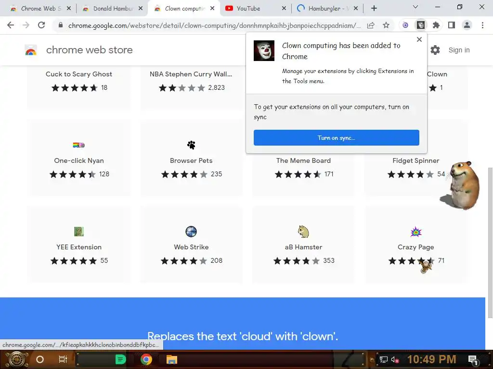Share this page using the address bar icon

371,25
